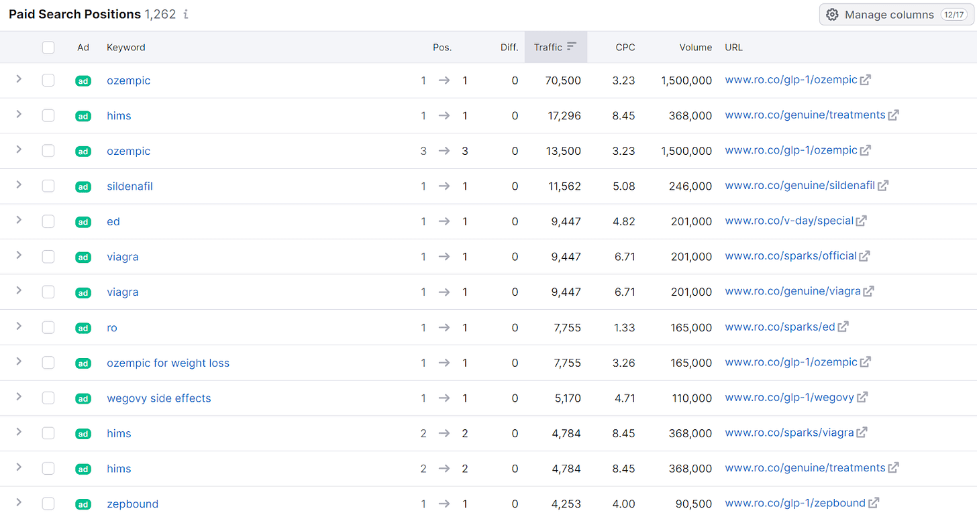Click the ad badge in the ro keyword row
This screenshot has height=519, width=977.
(x=83, y=328)
